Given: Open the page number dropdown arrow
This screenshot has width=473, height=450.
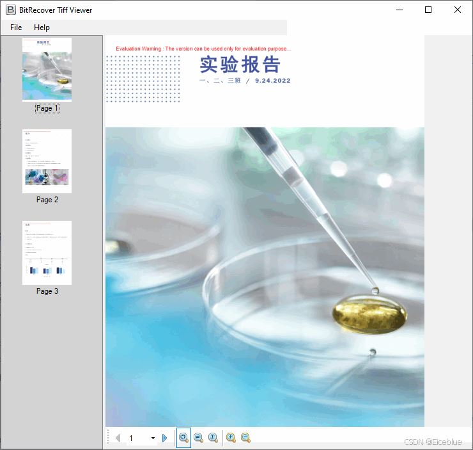Looking at the screenshot, I should (153, 438).
